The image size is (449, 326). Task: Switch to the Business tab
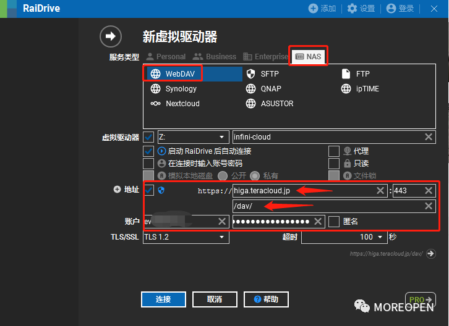214,57
